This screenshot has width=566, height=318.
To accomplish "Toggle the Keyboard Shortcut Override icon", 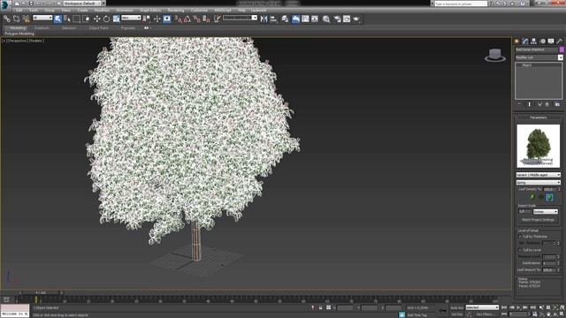I will point(167,19).
